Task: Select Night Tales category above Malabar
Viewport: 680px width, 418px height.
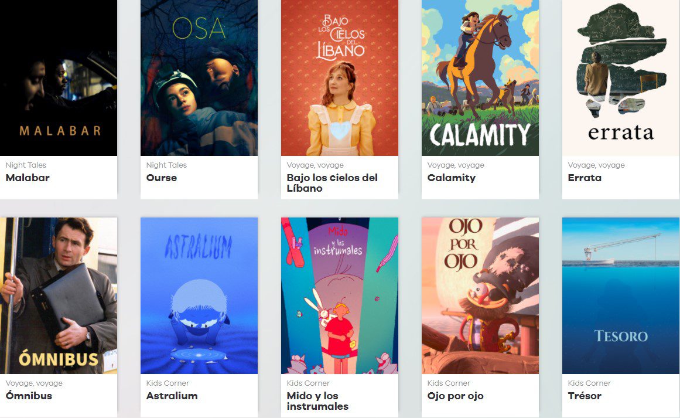Action: pos(26,165)
